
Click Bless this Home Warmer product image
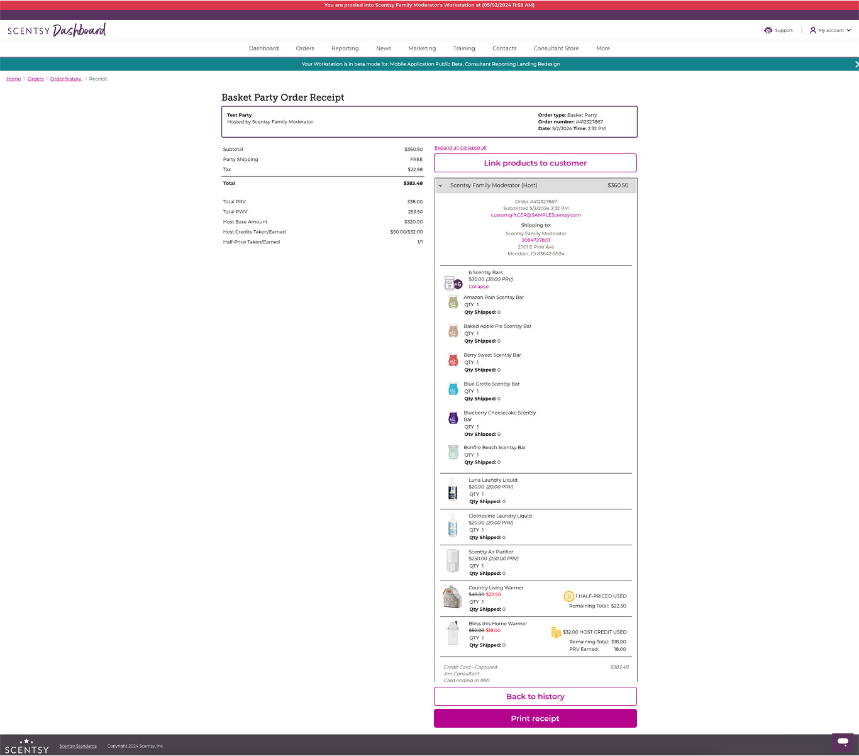(453, 633)
